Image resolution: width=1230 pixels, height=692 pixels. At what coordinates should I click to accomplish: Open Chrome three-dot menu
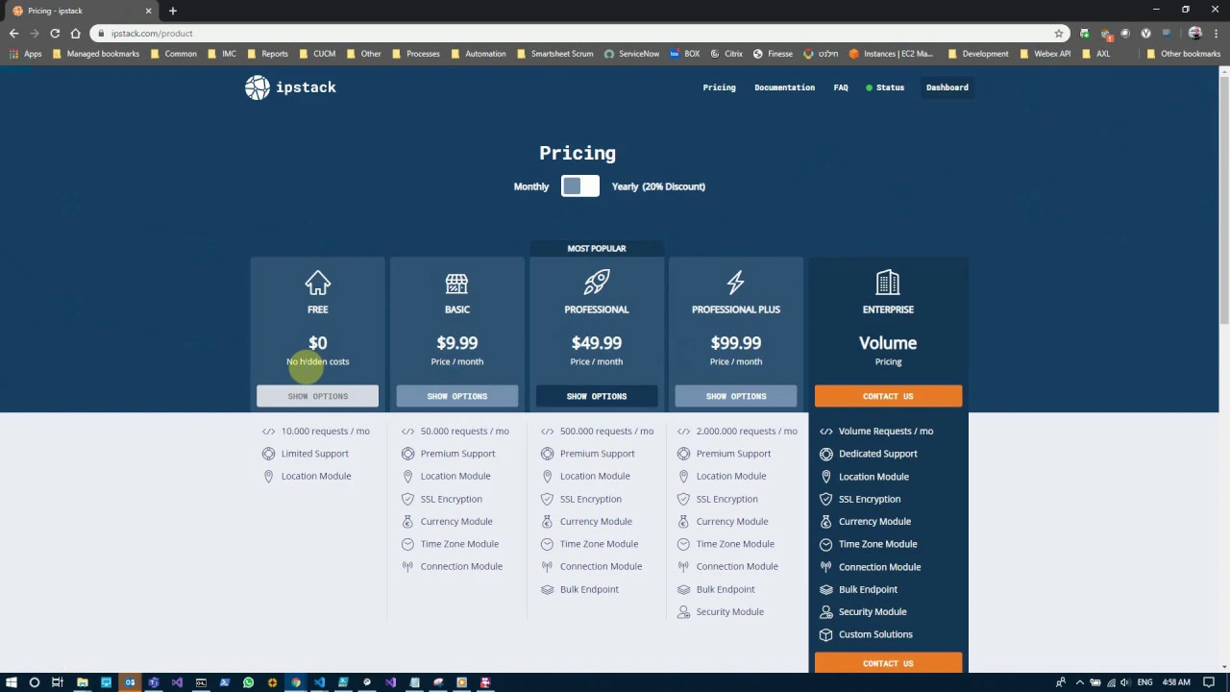coord(1217,33)
